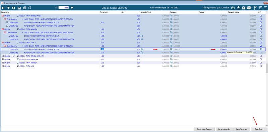The height and width of the screenshot is (132, 268).
Task: Uncheck the Centralizadora box under TINTA AZUL 2
Action: pos(261,46)
